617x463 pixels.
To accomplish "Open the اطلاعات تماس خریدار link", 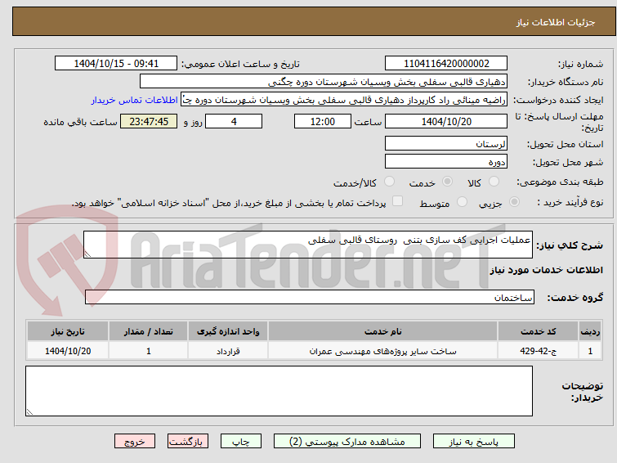I will tap(135, 100).
